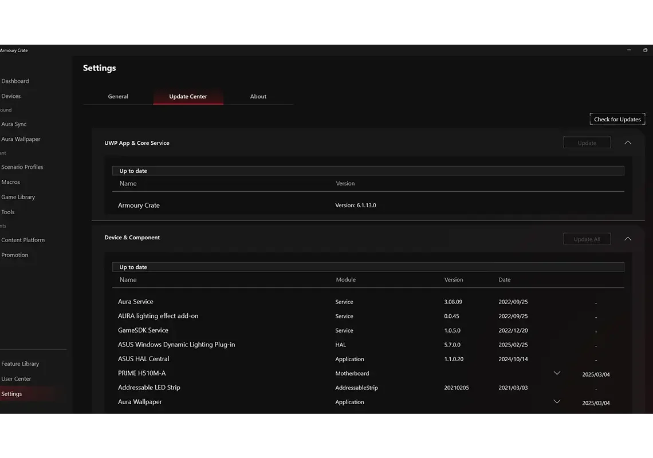This screenshot has height=458, width=653.
Task: Click the date 2024/10/14
Action: tap(513, 359)
